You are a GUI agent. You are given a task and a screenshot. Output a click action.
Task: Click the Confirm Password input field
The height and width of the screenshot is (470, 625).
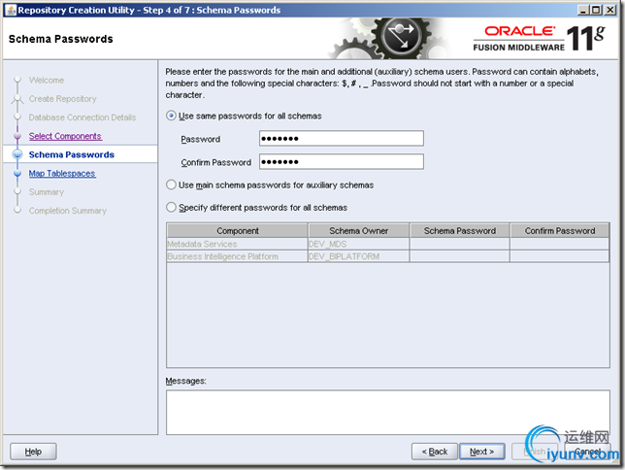(x=342, y=161)
